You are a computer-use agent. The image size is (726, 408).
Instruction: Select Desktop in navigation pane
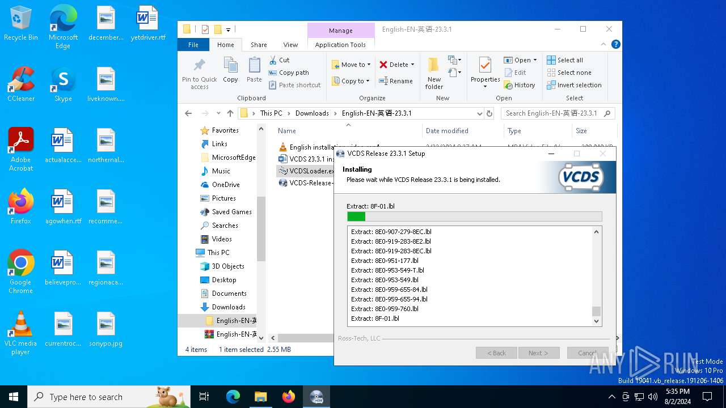point(224,280)
